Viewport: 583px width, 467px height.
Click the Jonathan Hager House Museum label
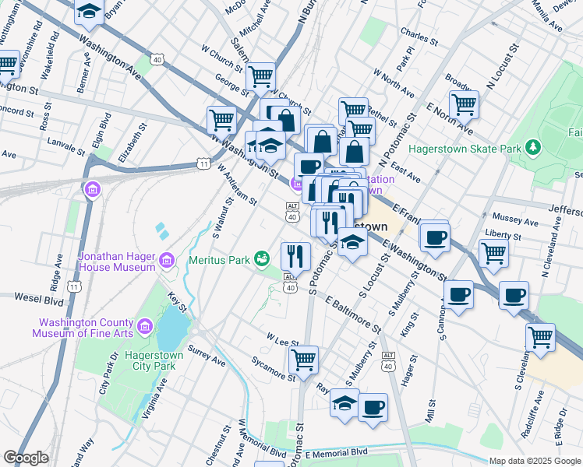tap(117, 262)
